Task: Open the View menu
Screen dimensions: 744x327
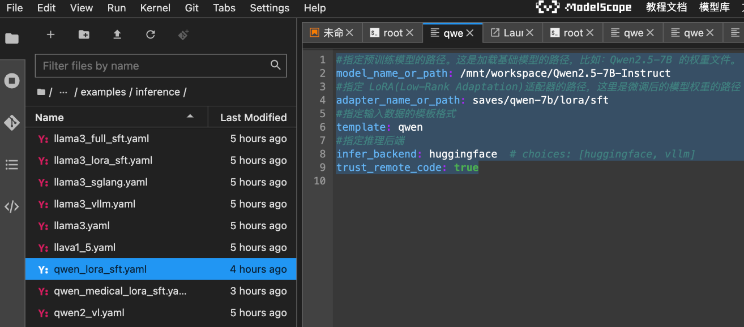Action: 82,8
